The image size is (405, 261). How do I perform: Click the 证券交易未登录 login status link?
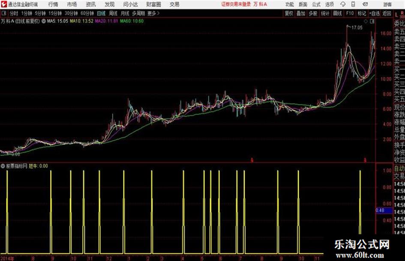coord(236,4)
